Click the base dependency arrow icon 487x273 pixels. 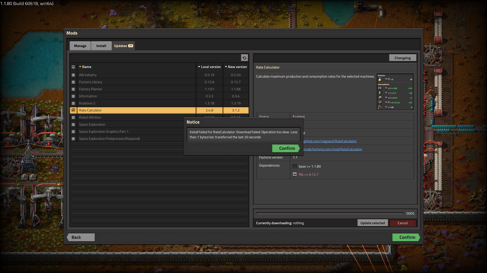pos(295,166)
